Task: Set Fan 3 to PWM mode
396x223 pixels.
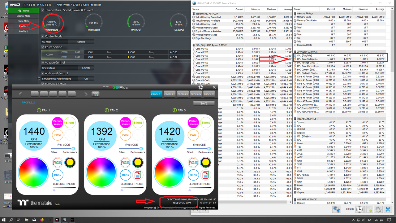Action: pos(193,135)
